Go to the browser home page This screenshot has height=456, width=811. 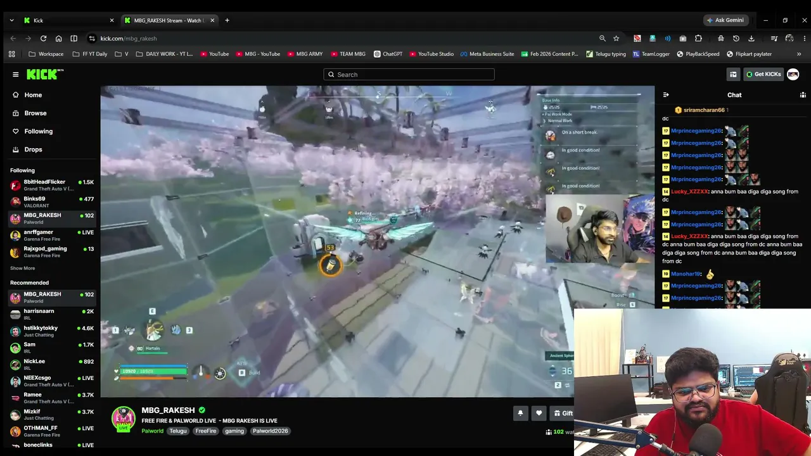click(59, 39)
